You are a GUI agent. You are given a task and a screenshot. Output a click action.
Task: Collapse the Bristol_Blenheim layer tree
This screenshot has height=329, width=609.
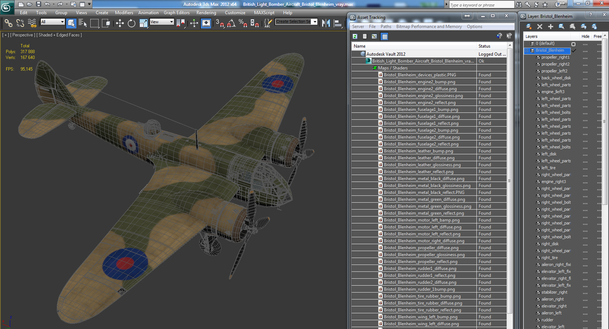[526, 51]
